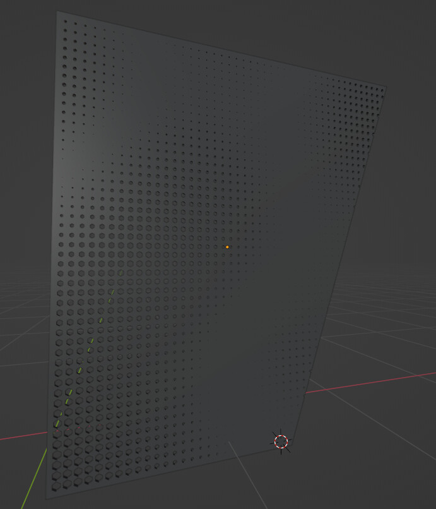This screenshot has height=509, width=436.
Task: Click the orange object origin dot
Action: 227,247
